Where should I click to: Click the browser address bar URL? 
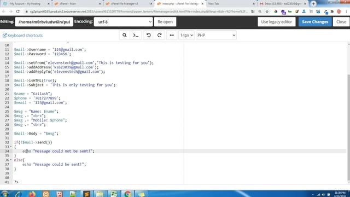click(x=138, y=11)
